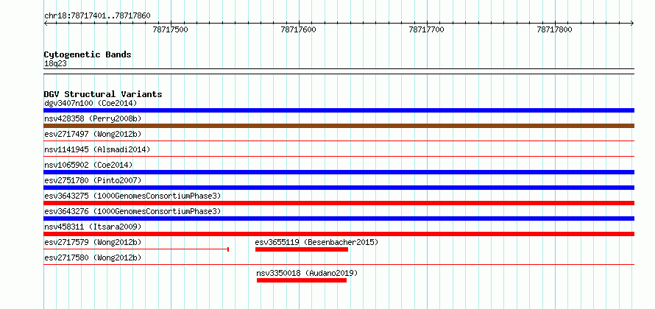655x309 pixels.
Task: Click the nsv3350018 (Audano2019) label
Action: [x=307, y=273]
